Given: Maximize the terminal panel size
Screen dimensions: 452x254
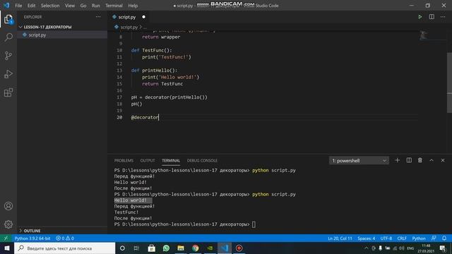Looking at the screenshot, I should 432,160.
